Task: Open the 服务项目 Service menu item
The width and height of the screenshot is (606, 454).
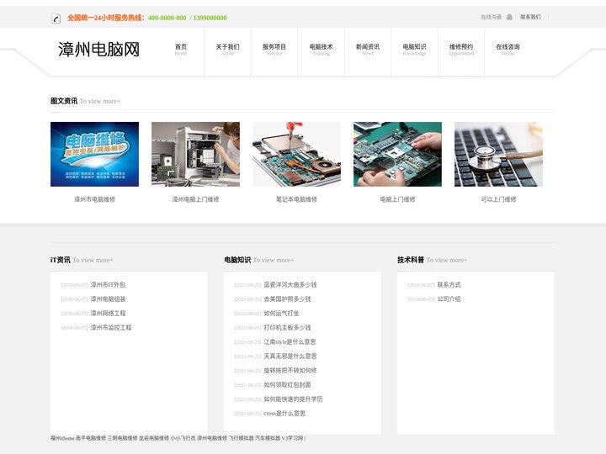Action: pos(274,50)
